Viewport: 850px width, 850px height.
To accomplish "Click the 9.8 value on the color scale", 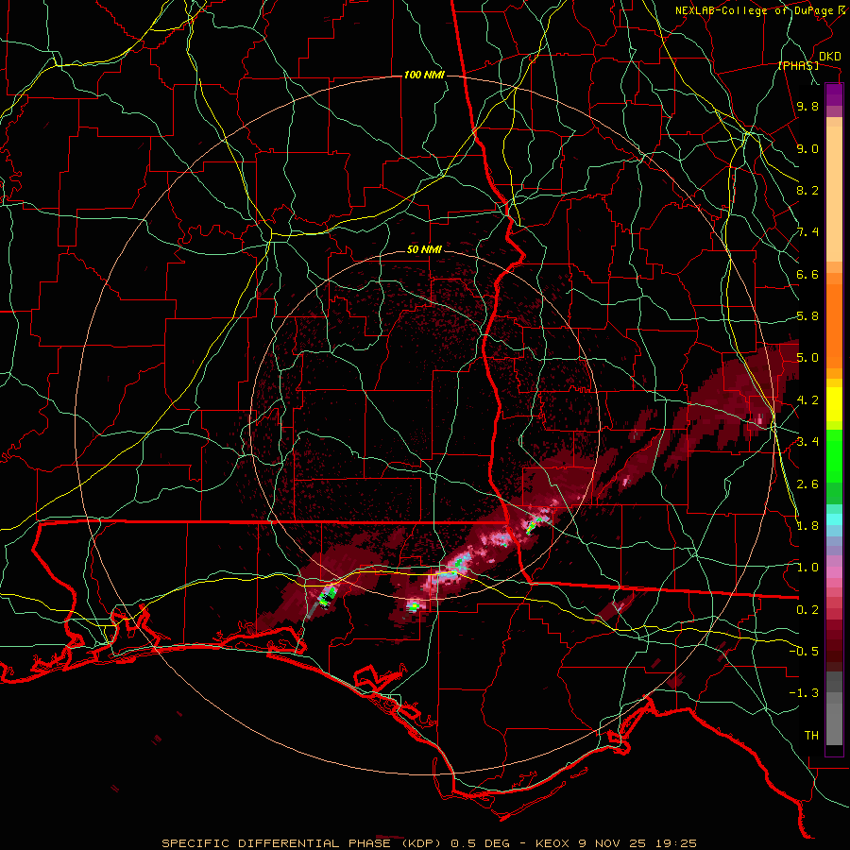I will (807, 106).
